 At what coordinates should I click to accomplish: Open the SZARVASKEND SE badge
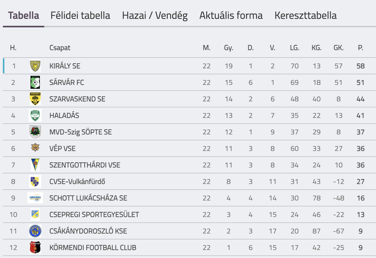(x=35, y=99)
